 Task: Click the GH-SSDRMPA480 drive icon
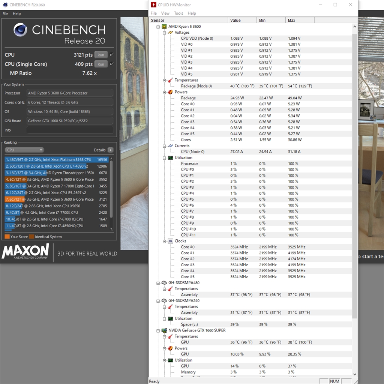(164, 283)
